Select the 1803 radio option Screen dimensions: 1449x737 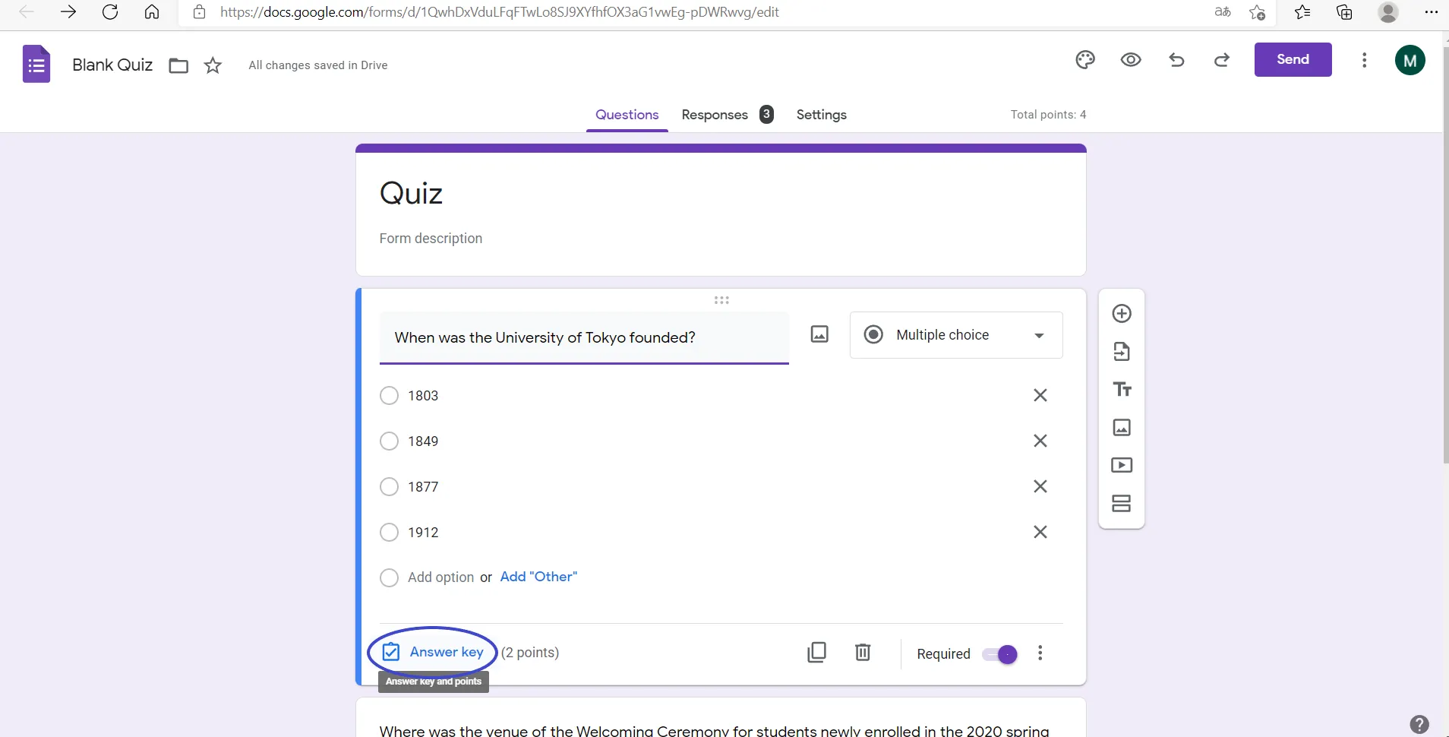click(x=389, y=396)
